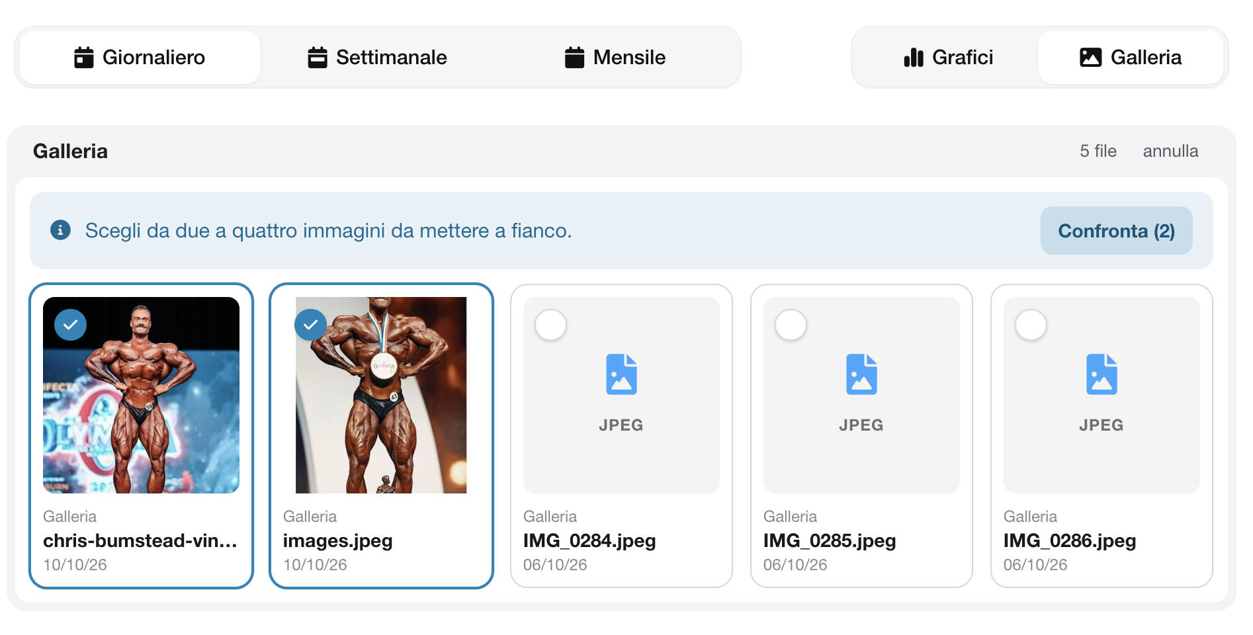The width and height of the screenshot is (1253, 635).
Task: Switch to the Giornaliero tab
Action: click(140, 58)
